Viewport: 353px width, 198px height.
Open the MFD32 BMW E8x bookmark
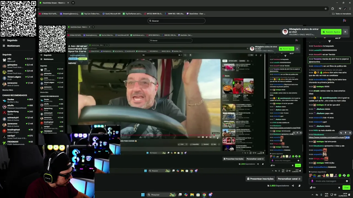153,13
